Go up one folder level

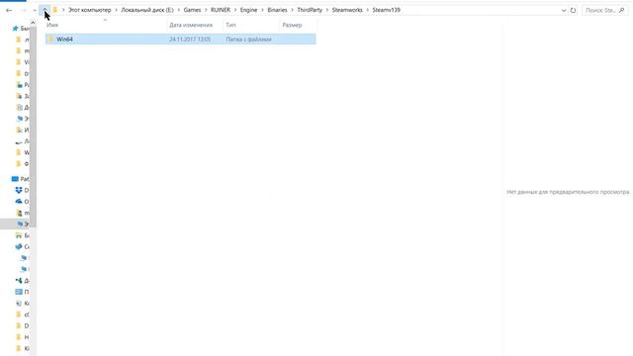point(45,10)
